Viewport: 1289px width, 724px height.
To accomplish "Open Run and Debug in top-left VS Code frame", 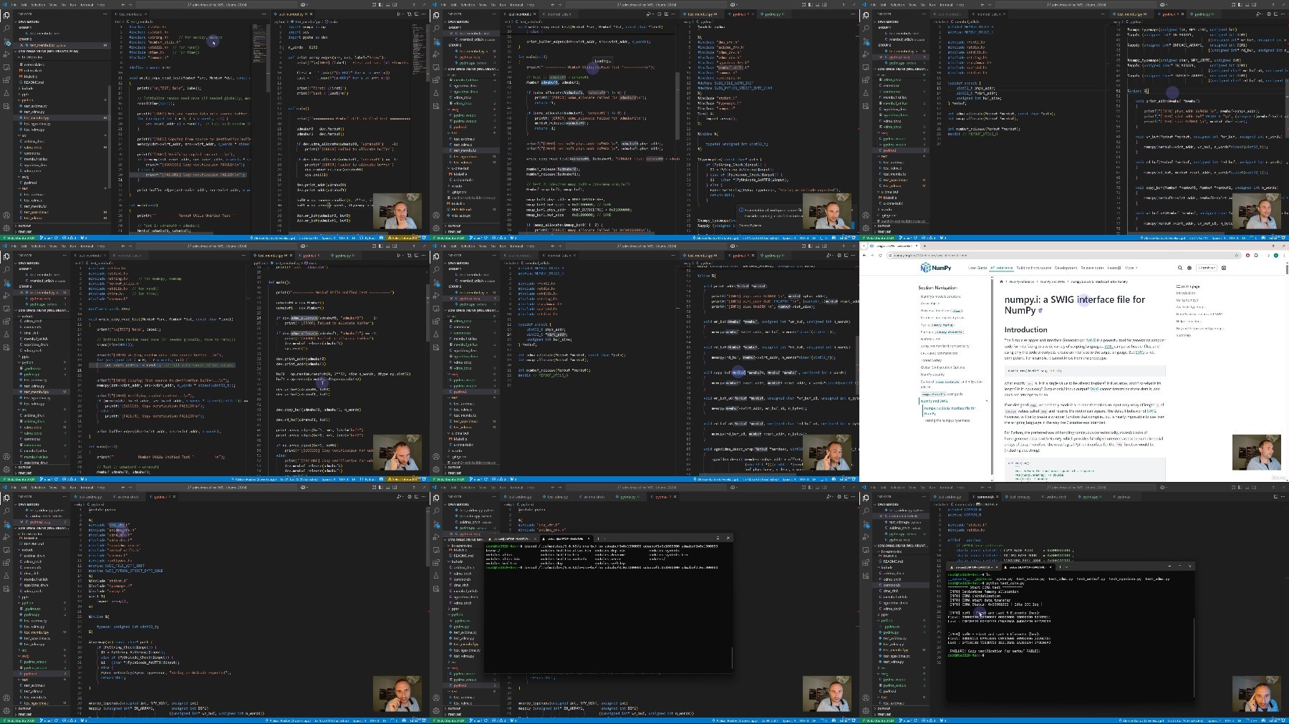I will pyautogui.click(x=6, y=55).
